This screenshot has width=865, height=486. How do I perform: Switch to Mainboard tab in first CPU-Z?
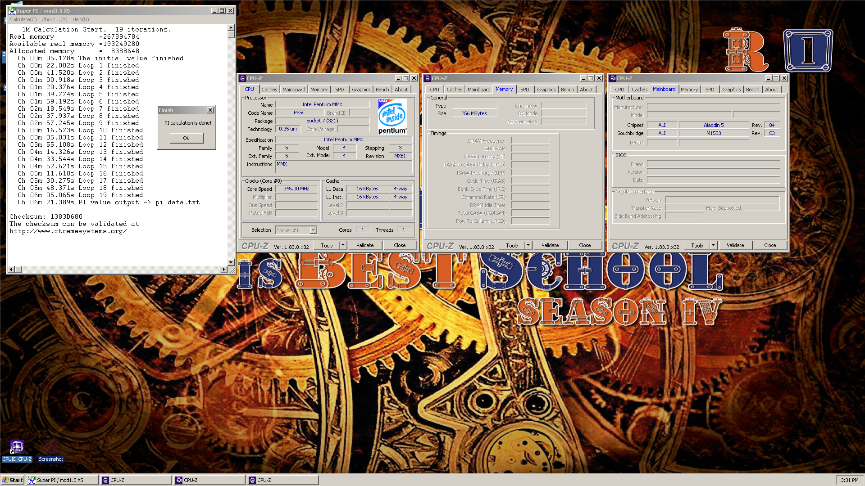coord(294,90)
